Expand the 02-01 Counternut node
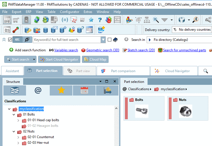 coord(18,137)
